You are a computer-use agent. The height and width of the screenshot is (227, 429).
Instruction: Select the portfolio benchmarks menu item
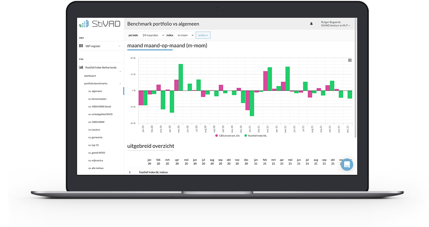pyautogui.click(x=96, y=83)
